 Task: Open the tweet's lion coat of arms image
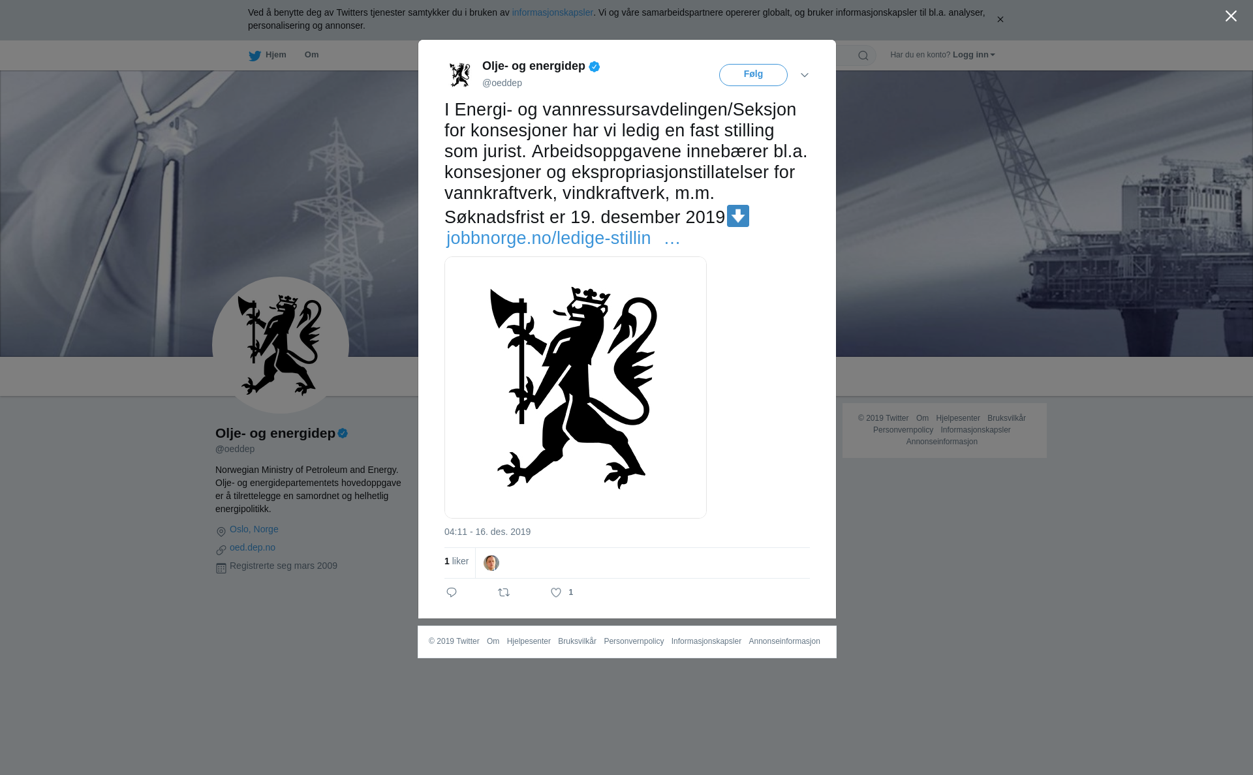(x=576, y=387)
